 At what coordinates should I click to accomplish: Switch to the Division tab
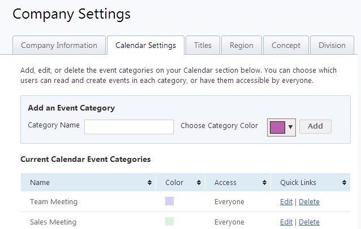[332, 46]
